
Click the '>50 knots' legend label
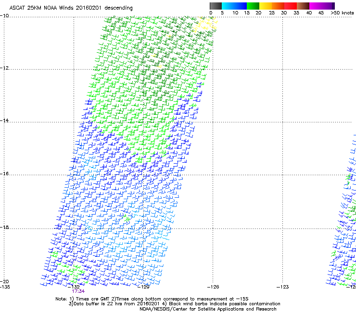tap(342, 12)
